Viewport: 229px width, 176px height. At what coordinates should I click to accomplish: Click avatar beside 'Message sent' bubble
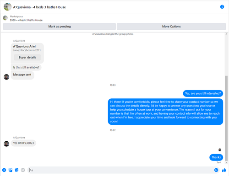coord(6,77)
